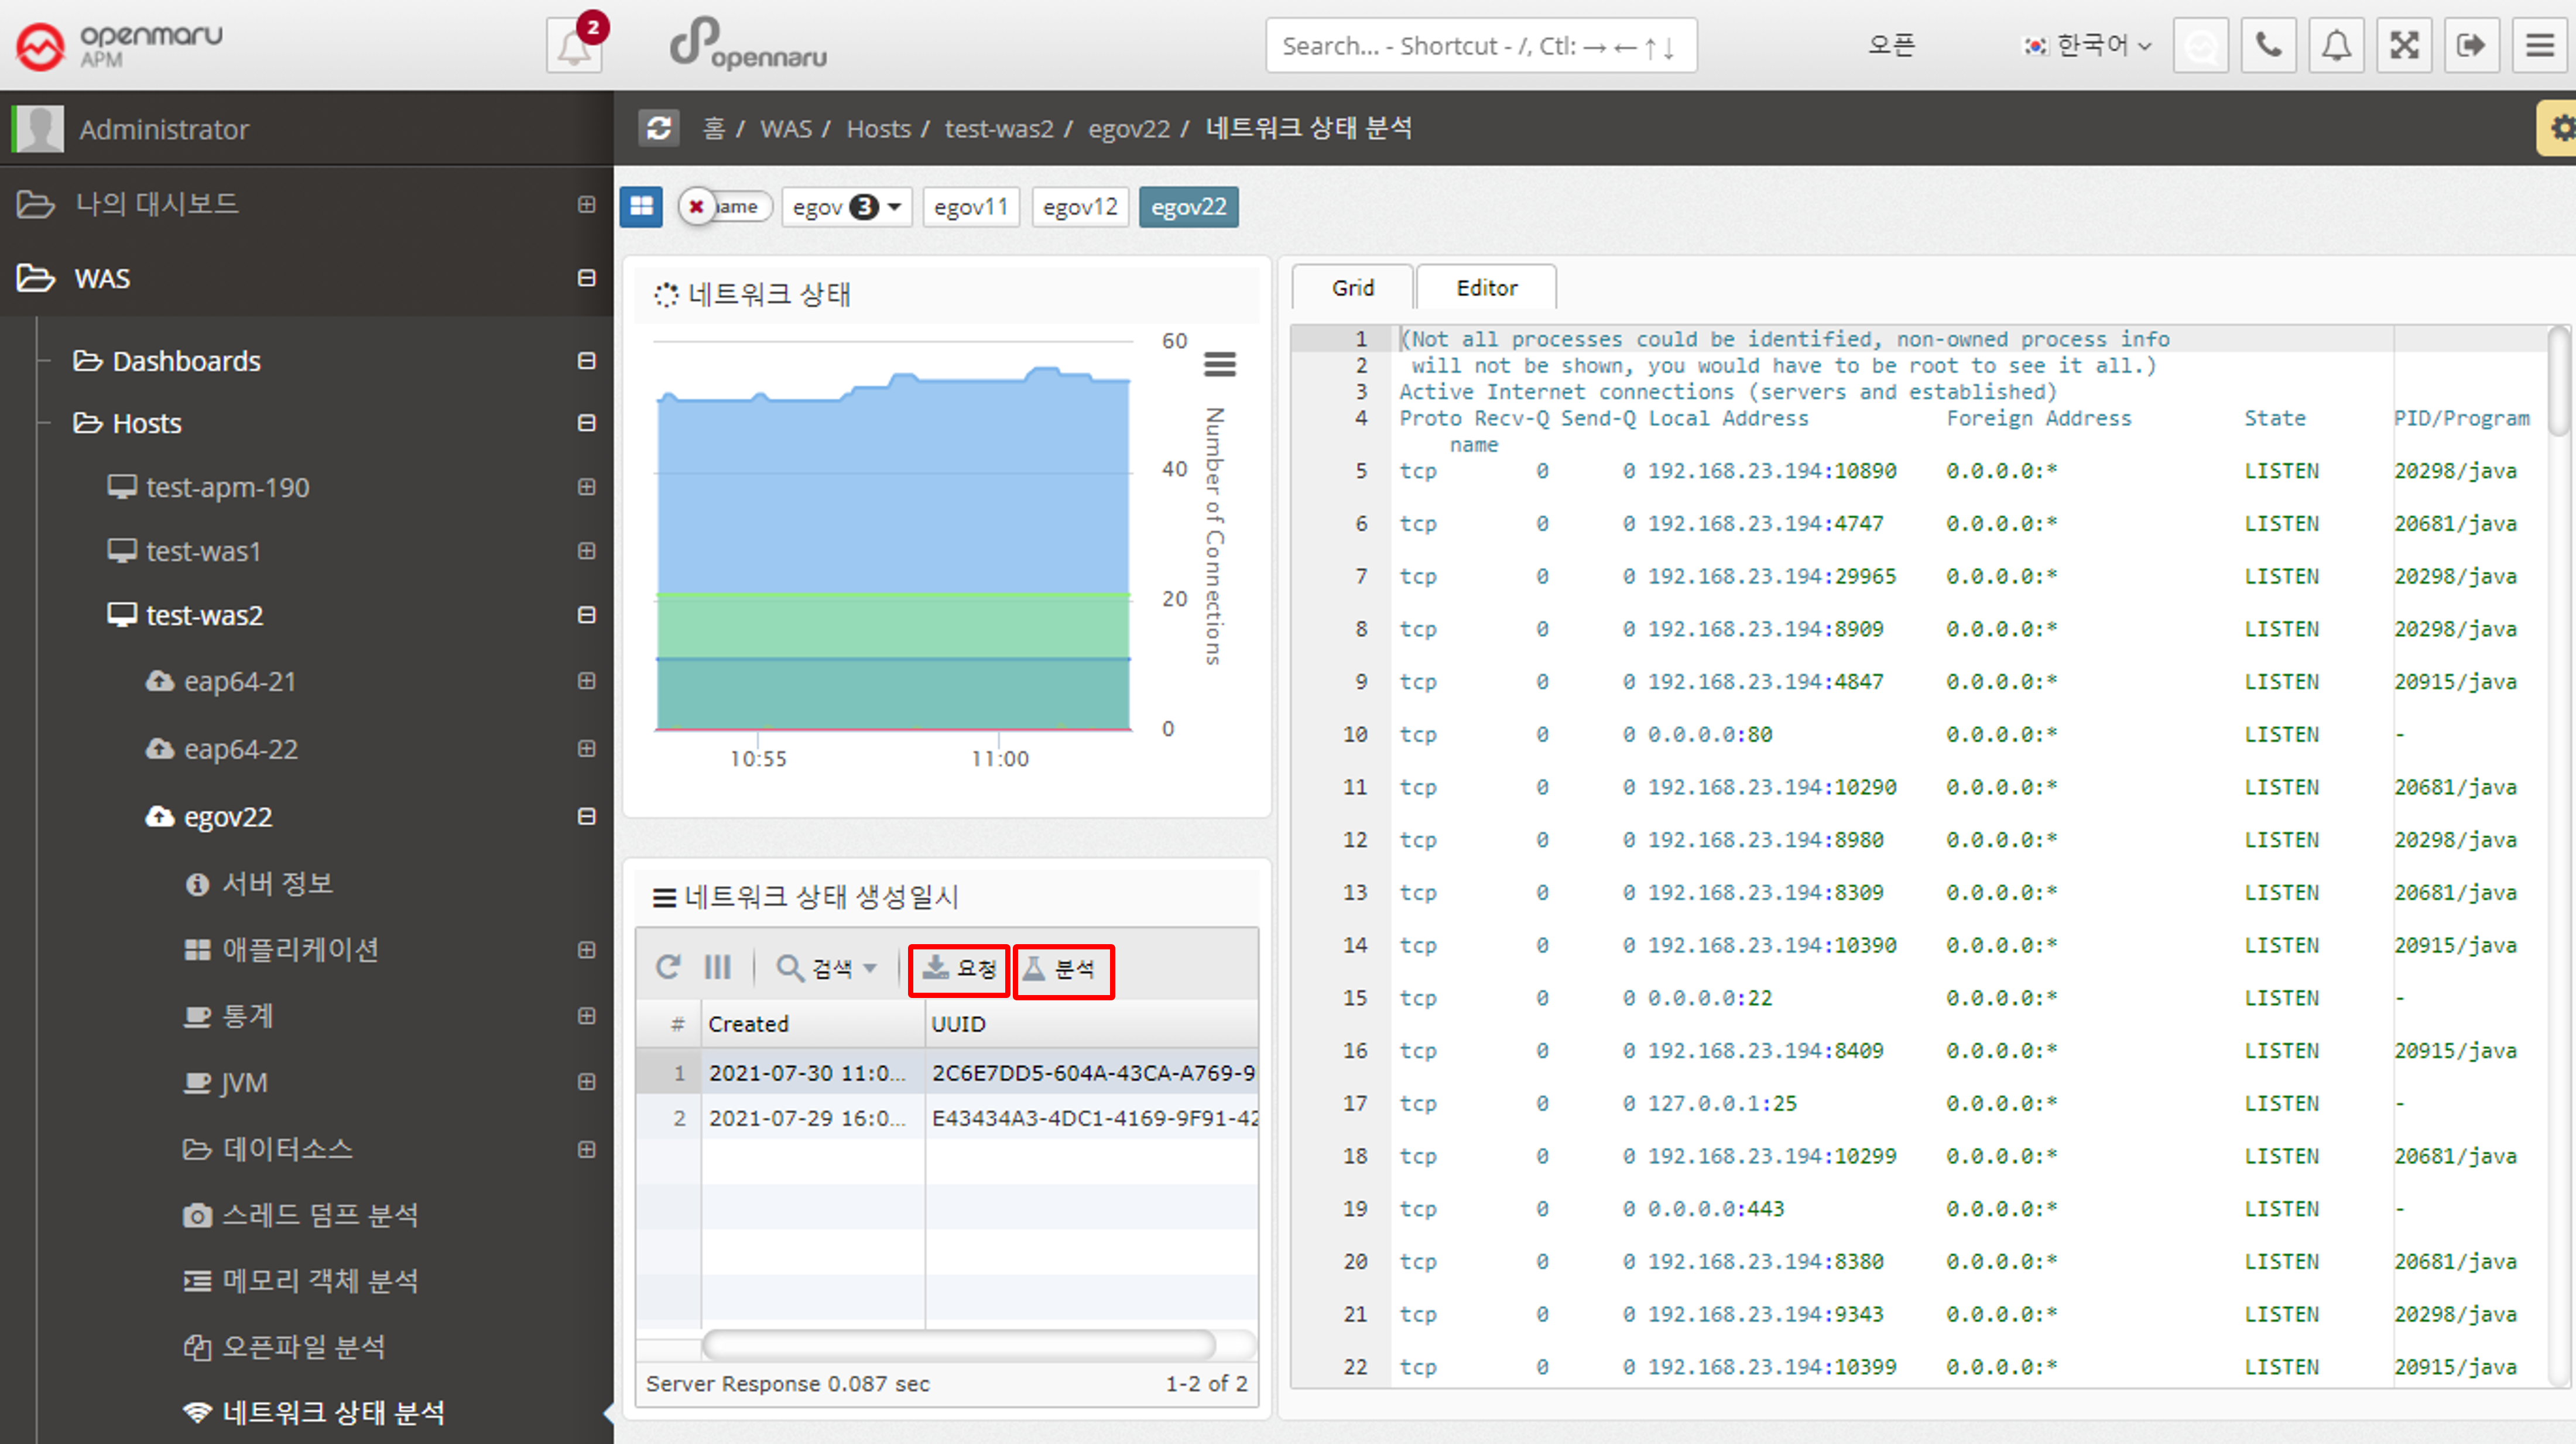This screenshot has width=2576, height=1444.
Task: Collapse the egov22 tree node
Action: point(587,817)
